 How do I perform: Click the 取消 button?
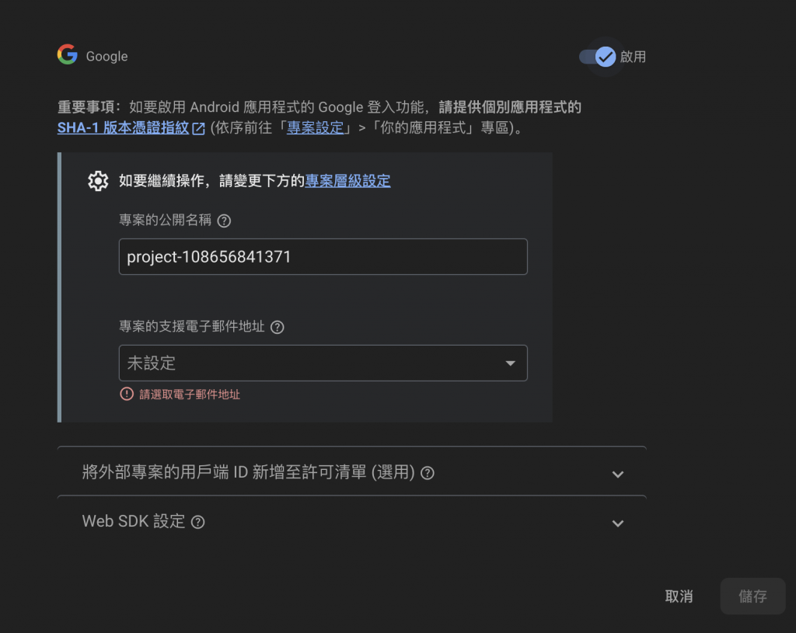coord(679,596)
